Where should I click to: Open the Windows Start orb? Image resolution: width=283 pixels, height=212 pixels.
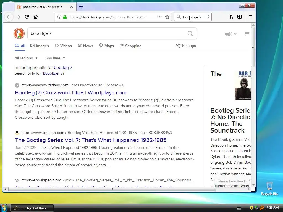point(4,208)
